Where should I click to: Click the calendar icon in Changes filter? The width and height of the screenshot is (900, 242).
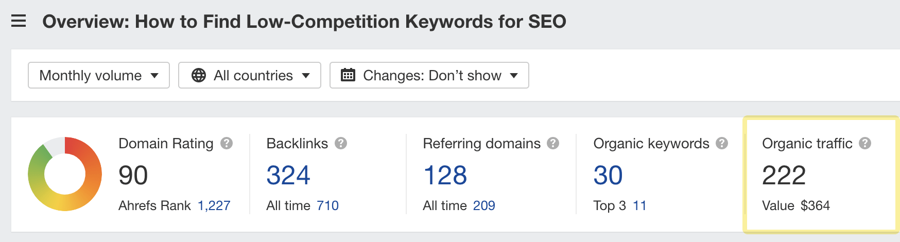pyautogui.click(x=348, y=75)
